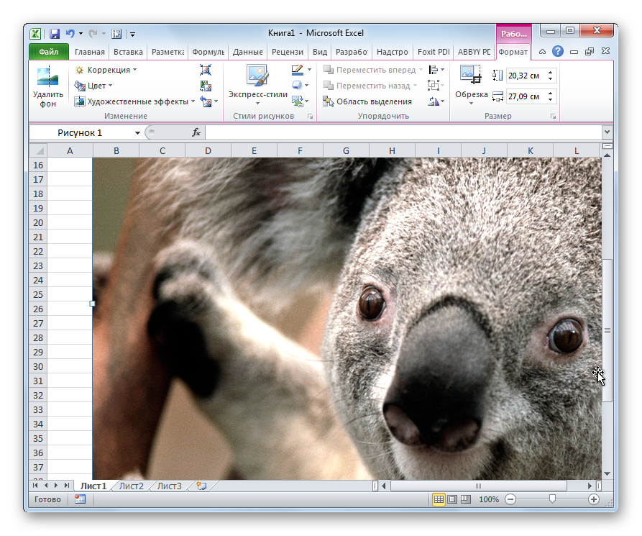
Task: Click the Save icon in quick access toolbar
Action: pyautogui.click(x=54, y=33)
